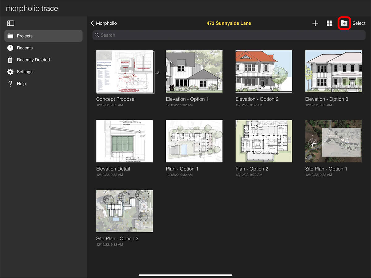Image resolution: width=371 pixels, height=278 pixels.
Task: Open Site Plan - Option 1 aerial
Action: tap(333, 141)
